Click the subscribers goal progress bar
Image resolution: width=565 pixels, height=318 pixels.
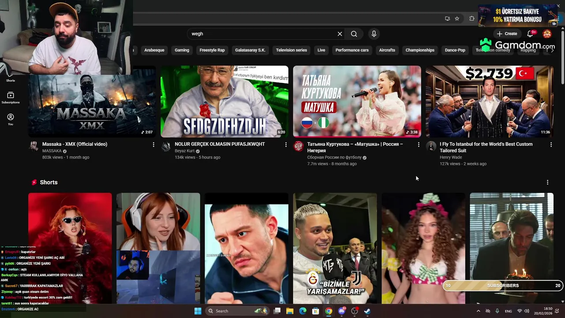point(503,286)
